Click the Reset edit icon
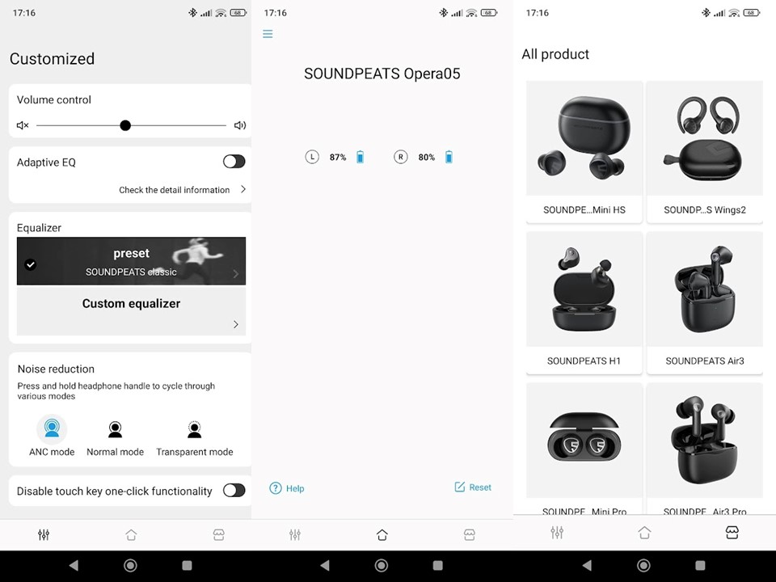The width and height of the screenshot is (776, 582). pyautogui.click(x=459, y=487)
